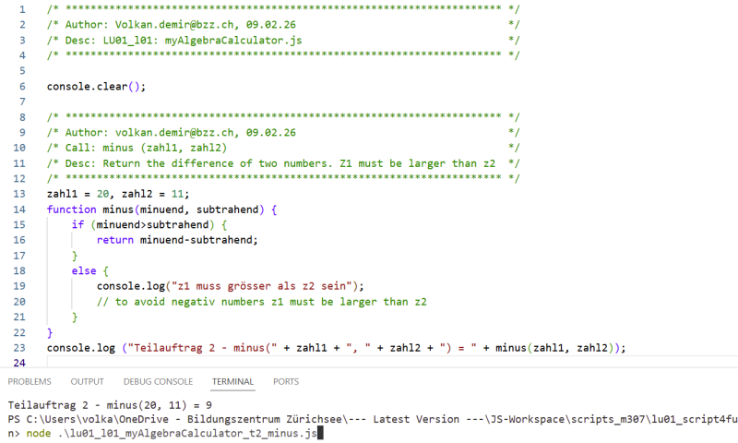
Task: Click the else keyword on line 18
Action: coord(84,270)
